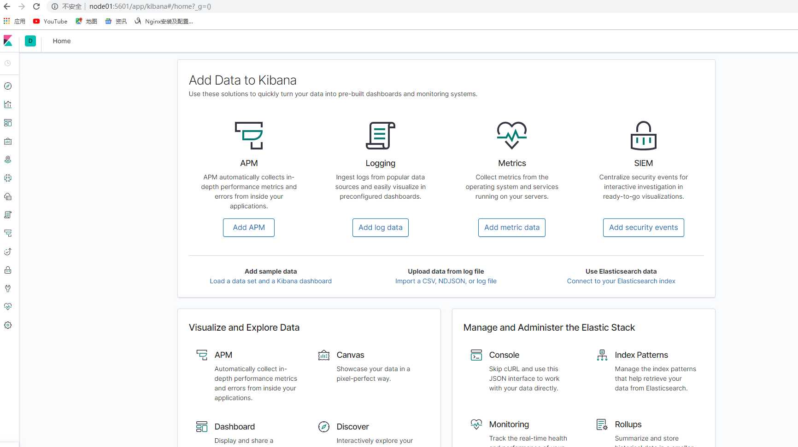Open Stack Monitoring from the sidebar heartbeat icon
The height and width of the screenshot is (447, 798).
point(8,307)
